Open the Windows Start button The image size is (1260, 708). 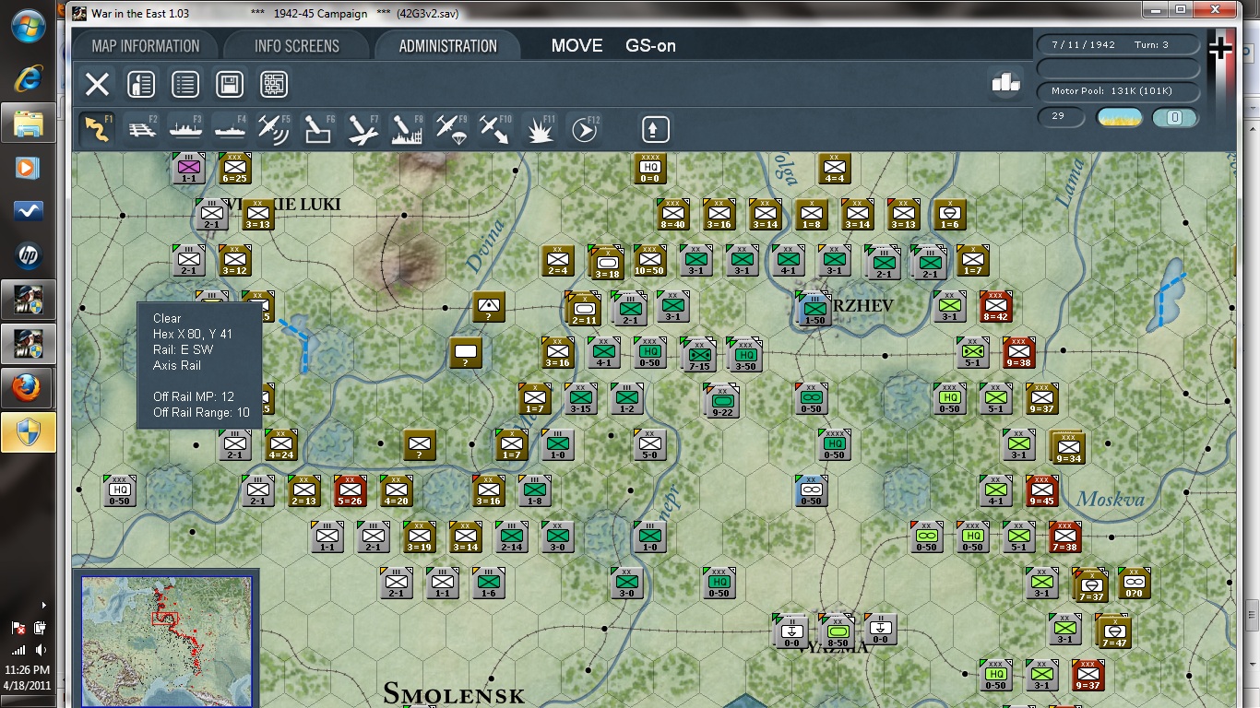click(30, 26)
